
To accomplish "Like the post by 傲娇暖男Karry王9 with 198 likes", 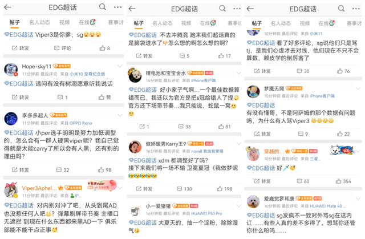I will (225, 189).
